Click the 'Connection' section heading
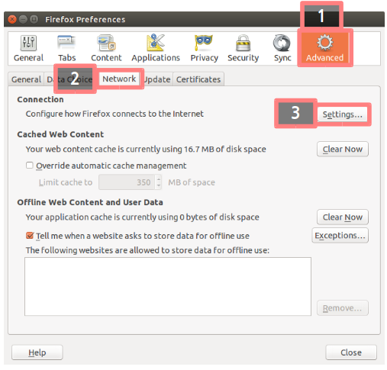Screen dimensions: 387x370 (x=40, y=99)
